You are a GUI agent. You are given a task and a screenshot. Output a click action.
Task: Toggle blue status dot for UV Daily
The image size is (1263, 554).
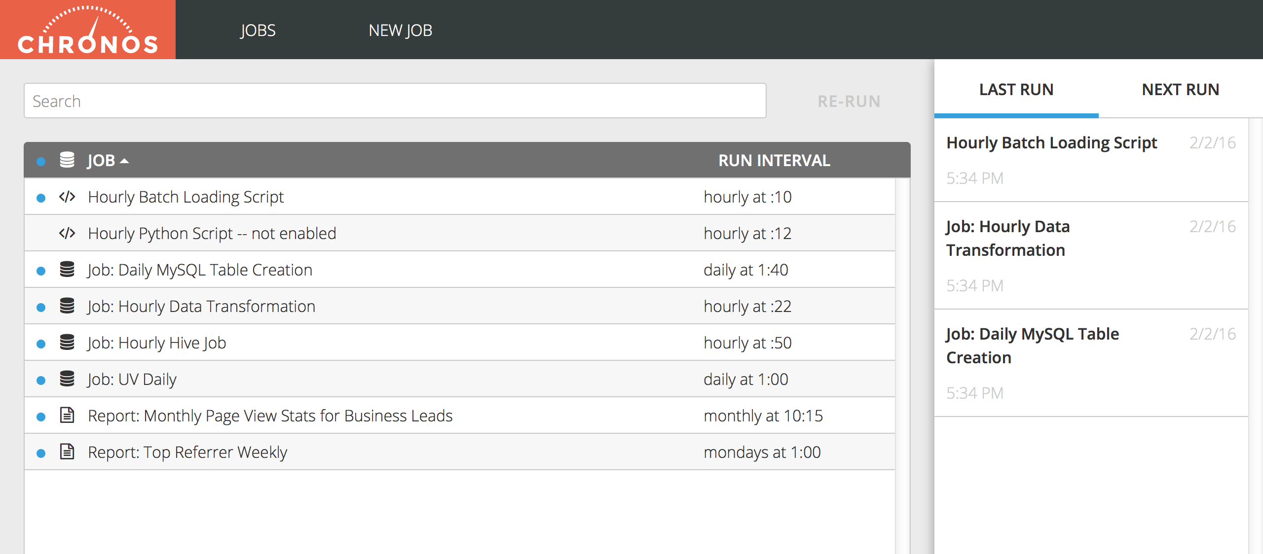pyautogui.click(x=41, y=381)
